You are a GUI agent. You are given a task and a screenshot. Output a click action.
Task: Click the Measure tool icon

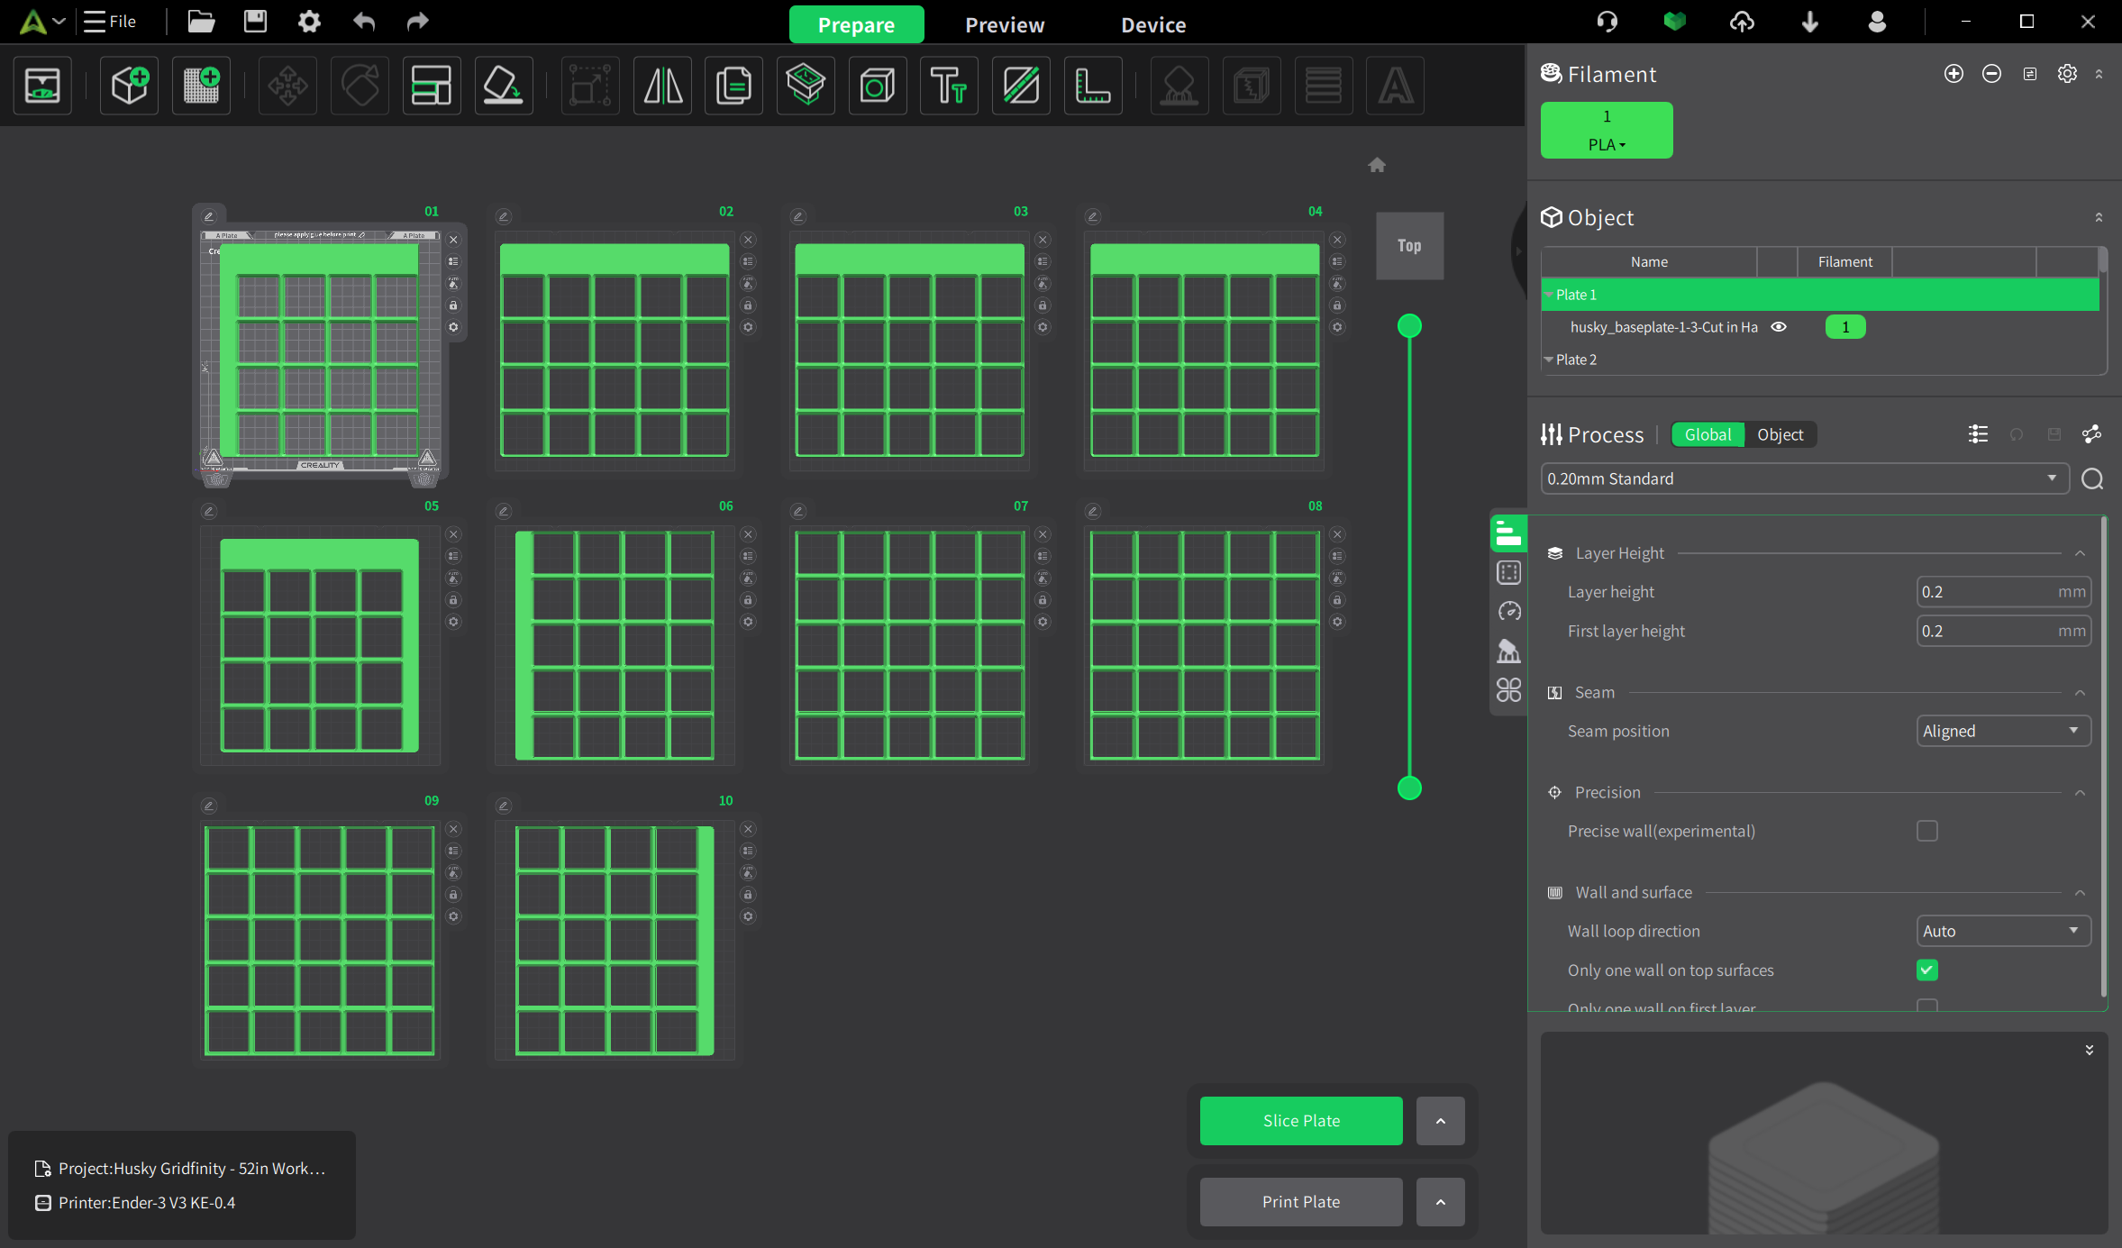1093,87
